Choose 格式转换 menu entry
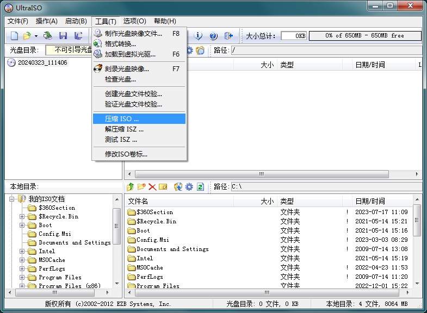This screenshot has height=313, width=427. [x=139, y=44]
